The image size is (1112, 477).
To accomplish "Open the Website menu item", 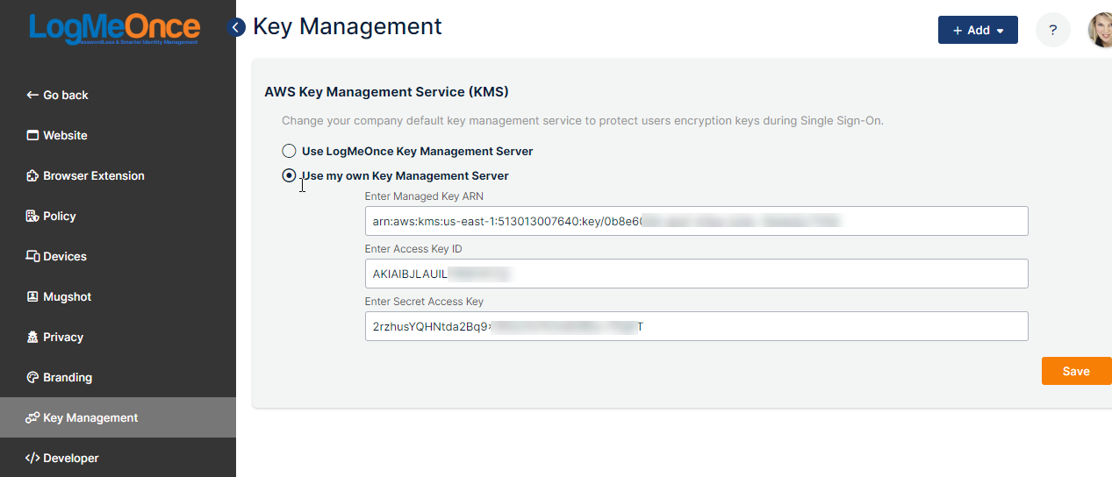I will (x=118, y=135).
